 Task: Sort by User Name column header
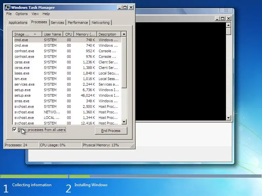pos(52,34)
